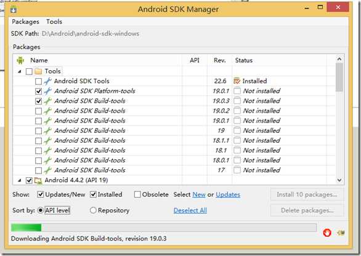Click the Android 4.4.2 folder icon
The width and height of the screenshot is (361, 256).
tap(38, 180)
